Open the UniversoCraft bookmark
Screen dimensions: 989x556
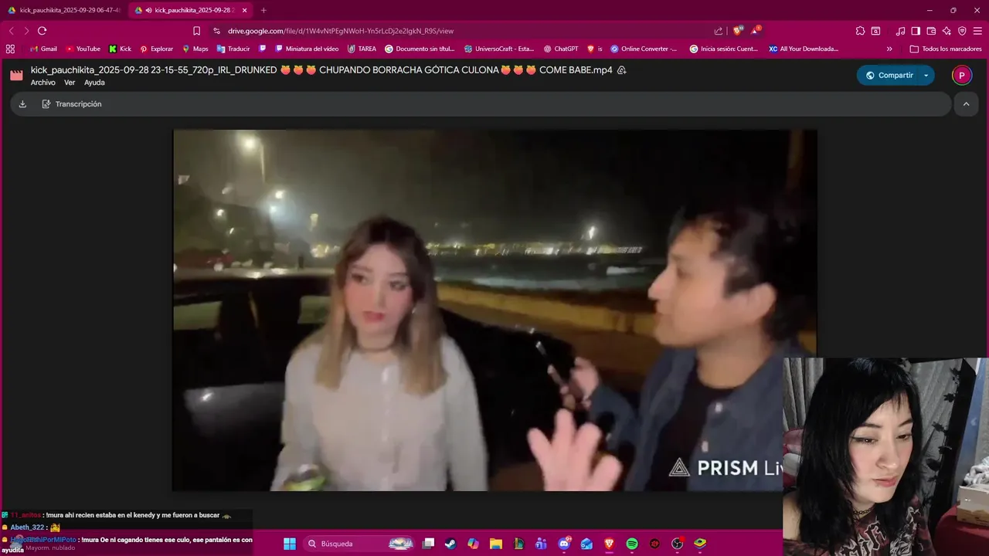pyautogui.click(x=499, y=49)
